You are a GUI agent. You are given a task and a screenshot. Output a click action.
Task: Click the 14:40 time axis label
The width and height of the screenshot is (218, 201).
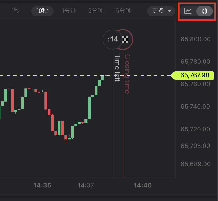(x=142, y=185)
